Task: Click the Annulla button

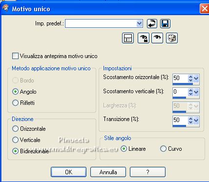Action: coord(108,172)
